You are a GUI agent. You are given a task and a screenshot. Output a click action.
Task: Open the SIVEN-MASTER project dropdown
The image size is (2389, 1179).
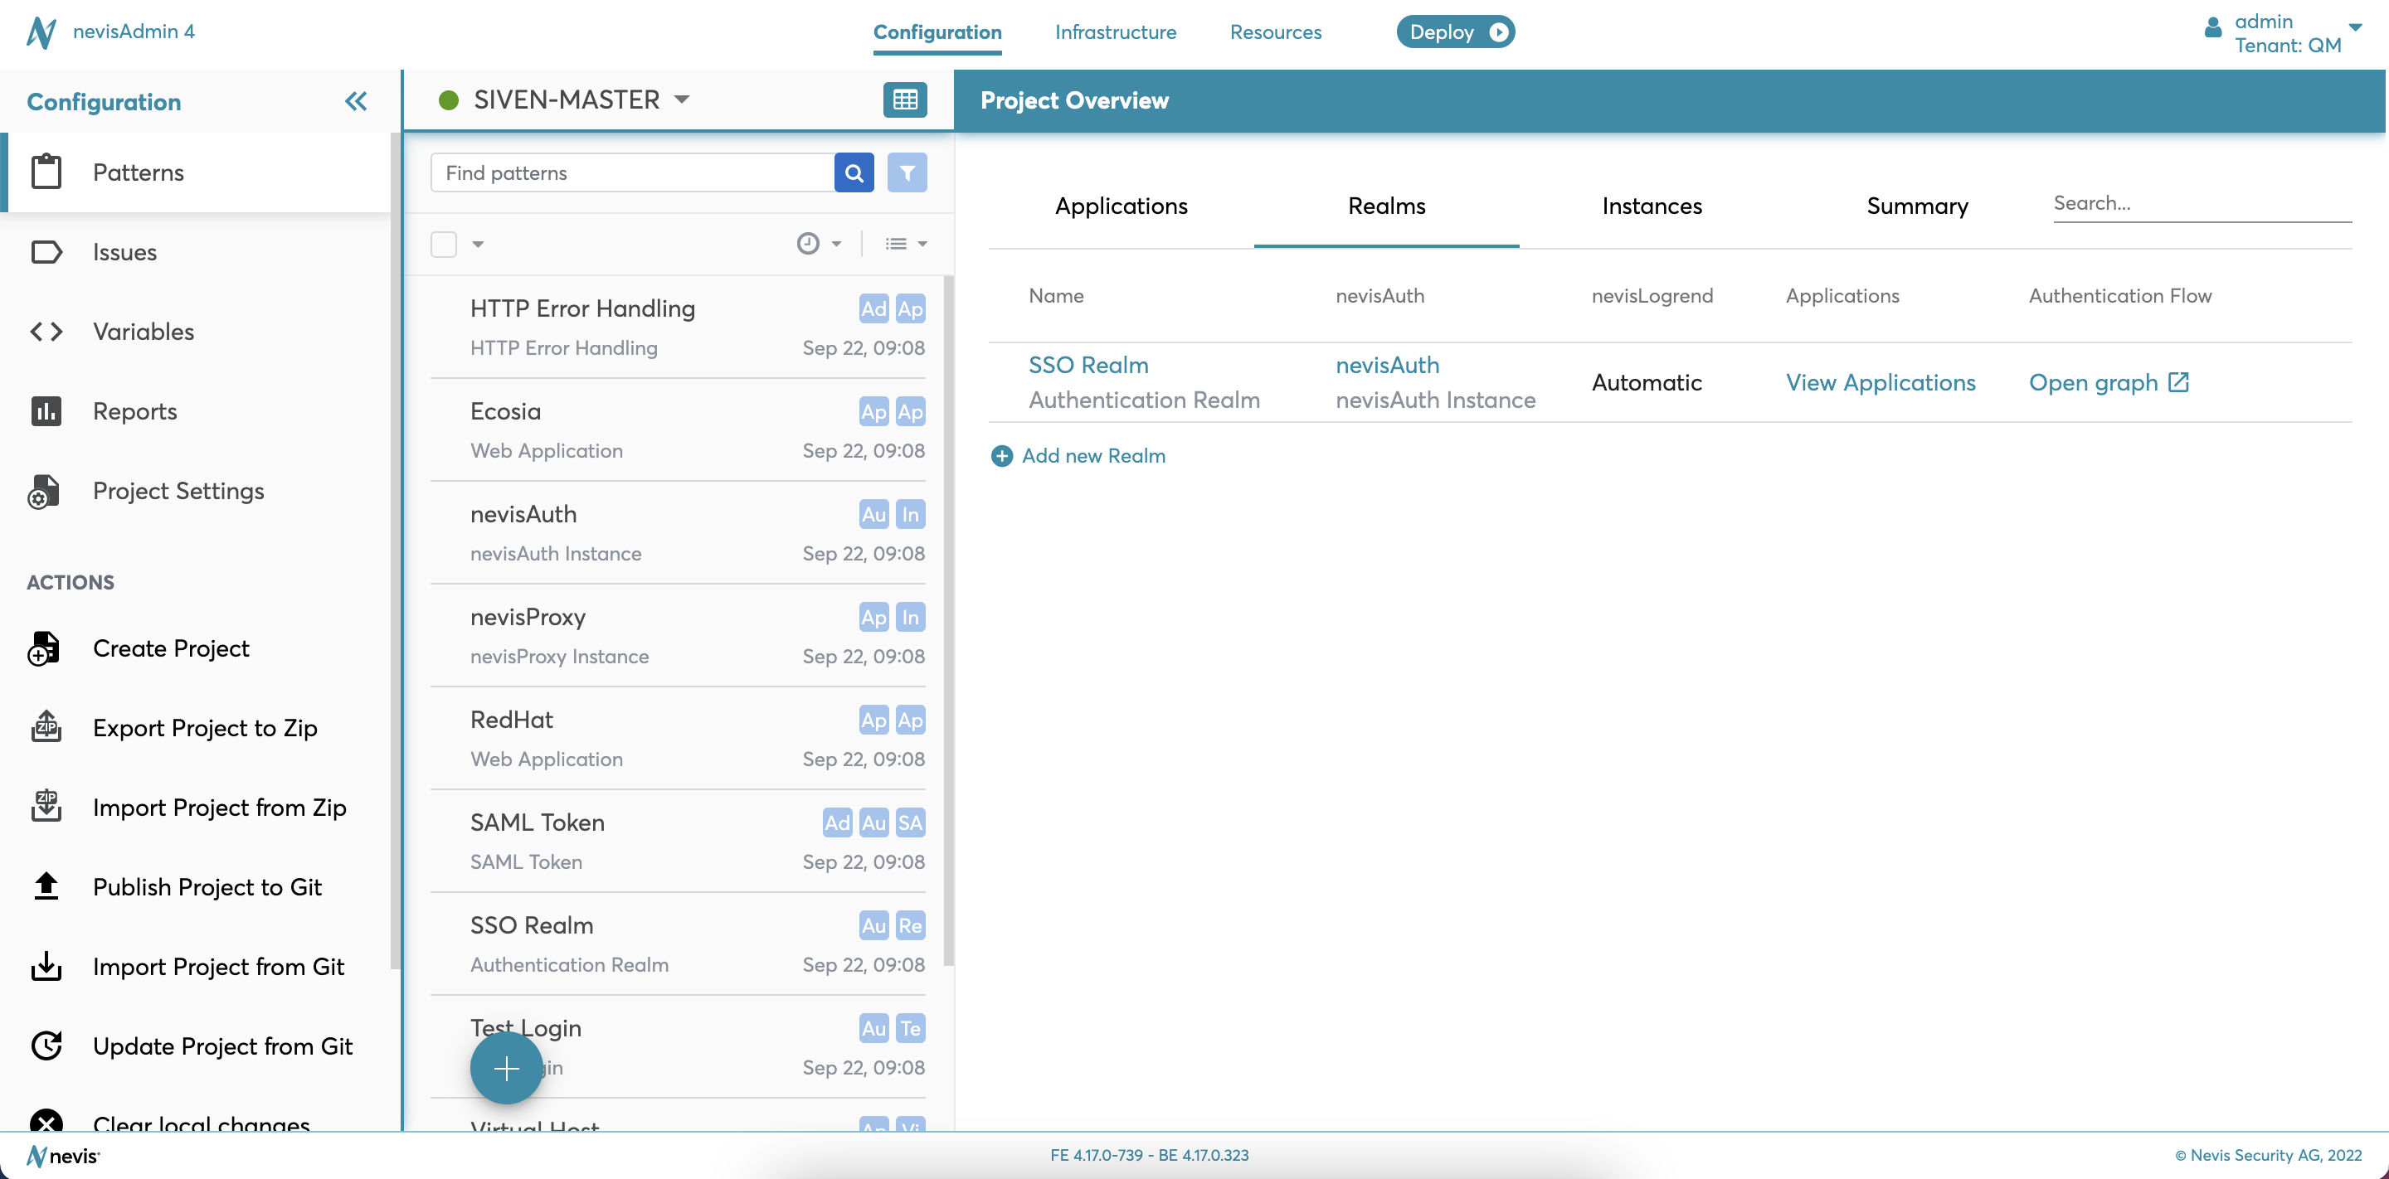682,99
